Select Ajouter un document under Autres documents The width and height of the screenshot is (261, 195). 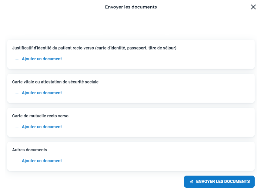click(x=42, y=161)
